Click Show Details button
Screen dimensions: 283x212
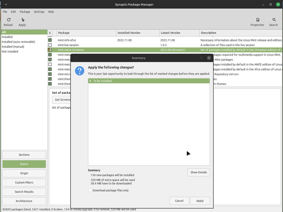(x=199, y=172)
